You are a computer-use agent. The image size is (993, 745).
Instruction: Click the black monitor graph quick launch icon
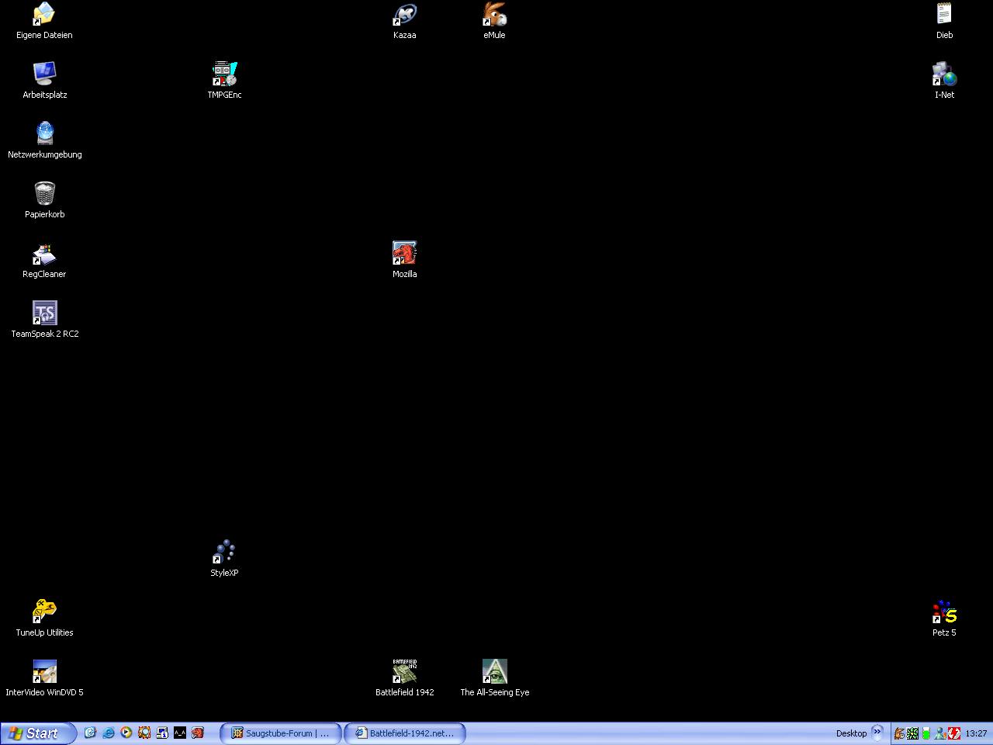tap(180, 733)
